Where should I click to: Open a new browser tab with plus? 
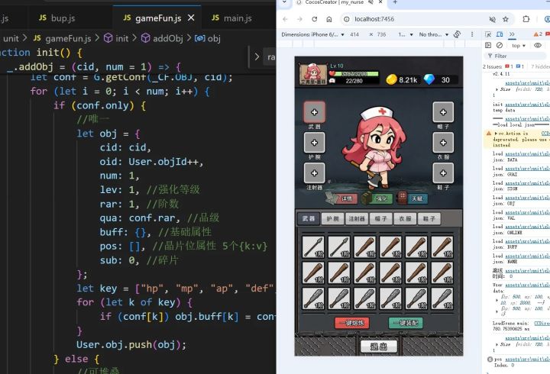point(395,2)
